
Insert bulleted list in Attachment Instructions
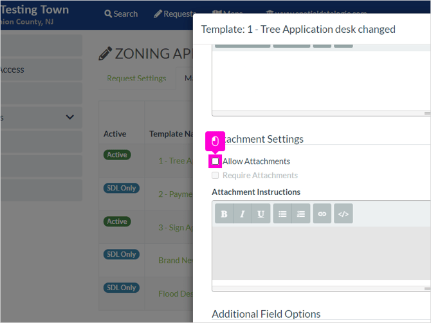(282, 214)
